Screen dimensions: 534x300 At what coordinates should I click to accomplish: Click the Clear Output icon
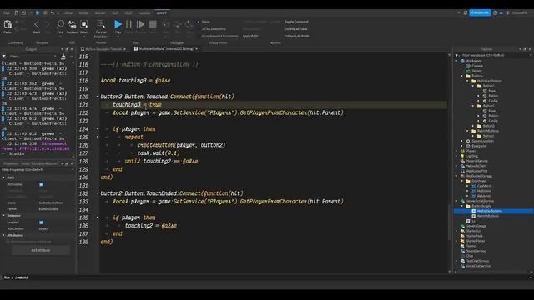63,57
